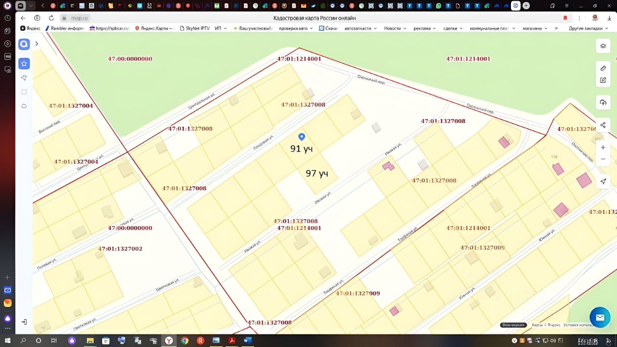Open a new browser tab with plus
Viewport: 617px width, 347px height.
tap(526, 6)
